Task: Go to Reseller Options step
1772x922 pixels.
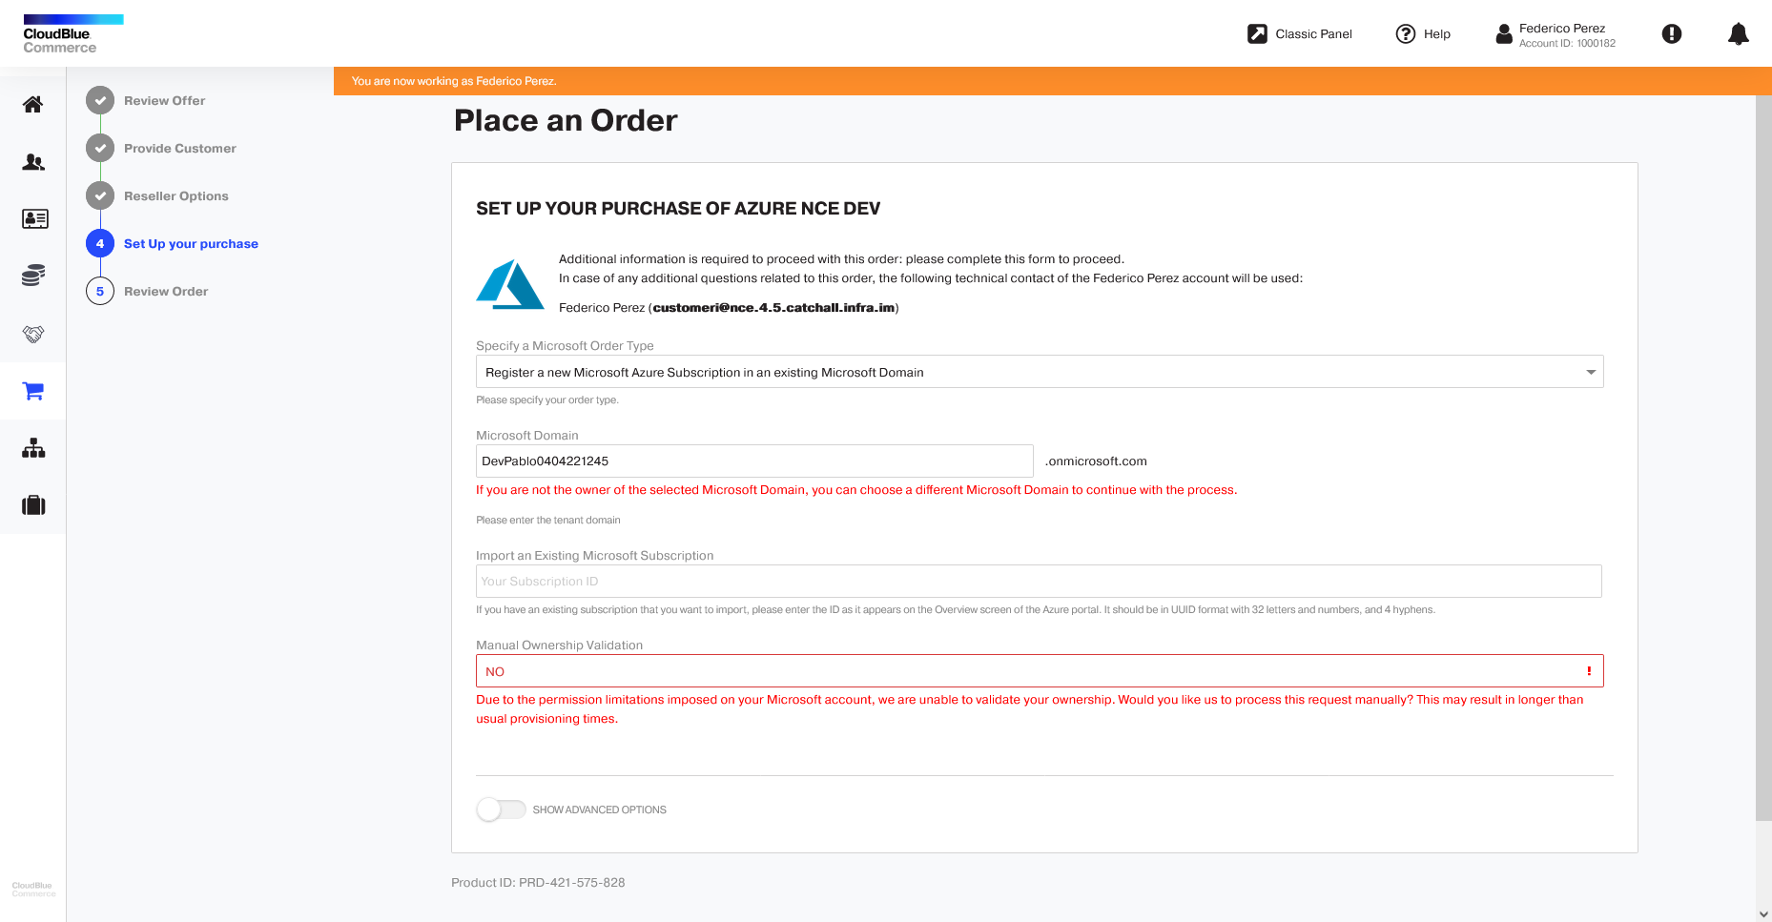Action: 176,195
